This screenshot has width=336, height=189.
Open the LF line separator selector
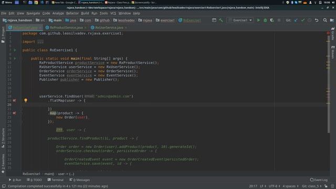(x=263, y=186)
